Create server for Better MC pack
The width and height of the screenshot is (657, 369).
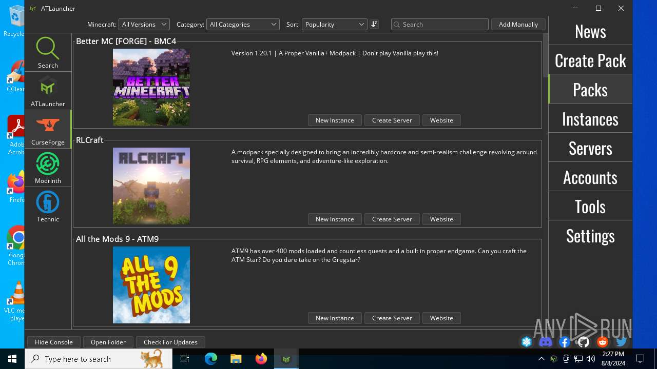(x=392, y=120)
